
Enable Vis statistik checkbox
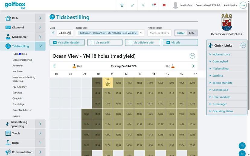click(x=92, y=43)
